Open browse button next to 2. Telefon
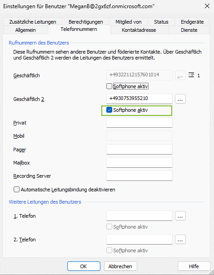214x275 pixels. pyautogui.click(x=180, y=240)
